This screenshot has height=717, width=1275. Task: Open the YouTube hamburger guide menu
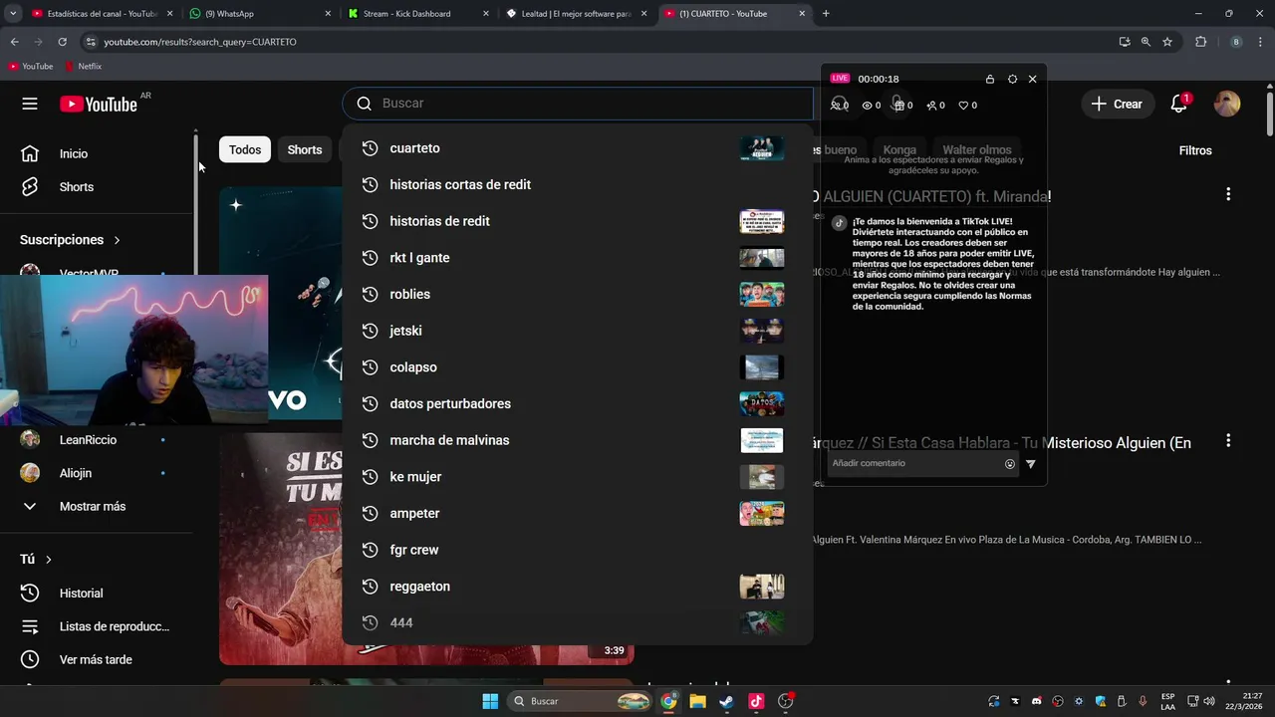[x=30, y=104]
